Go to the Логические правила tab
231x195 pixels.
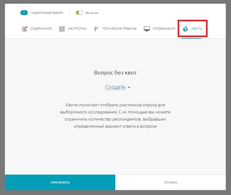click(x=119, y=29)
